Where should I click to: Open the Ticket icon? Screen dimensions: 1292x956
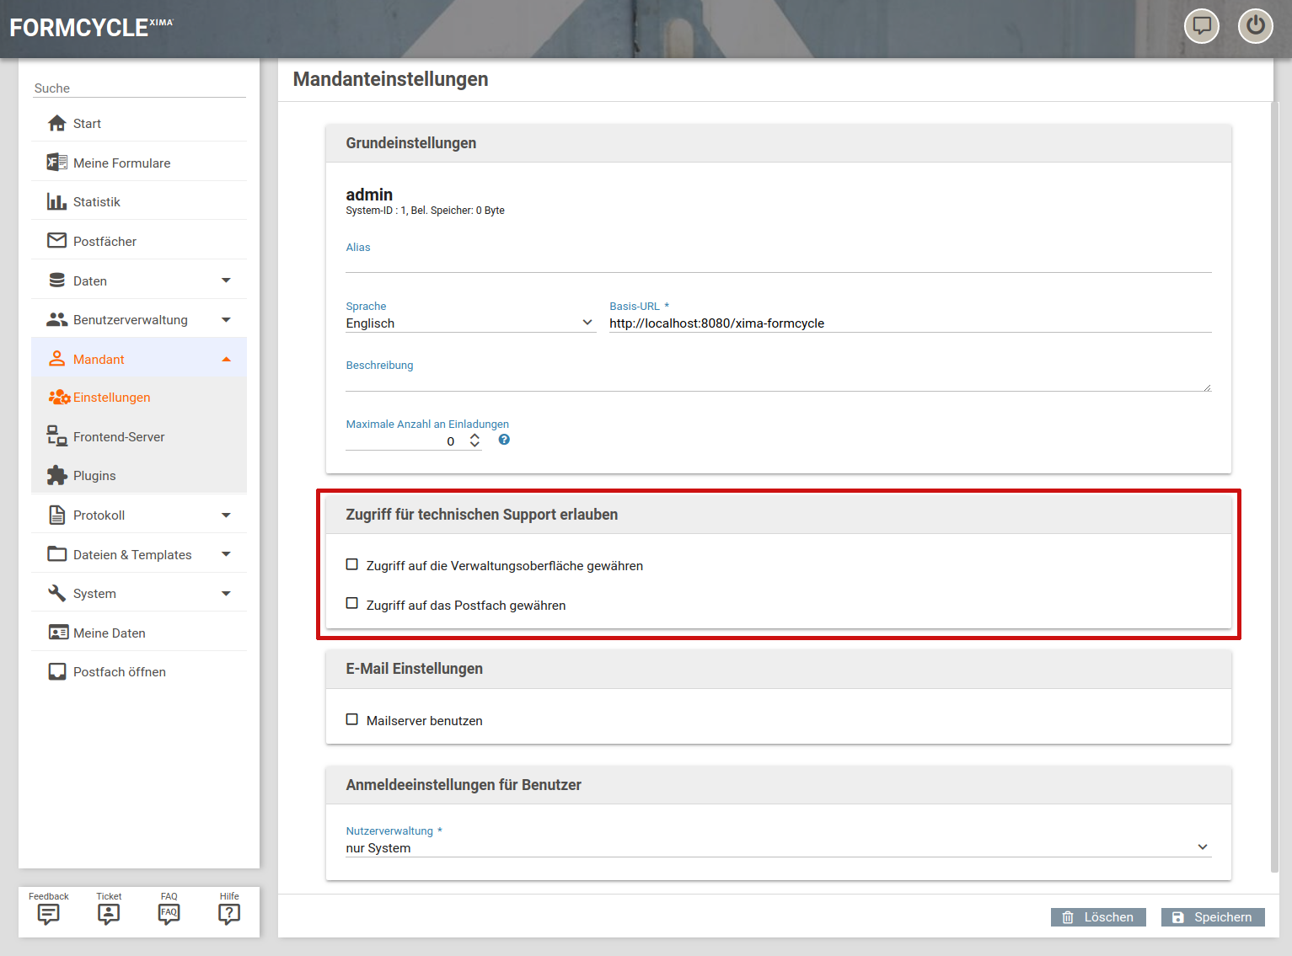[x=109, y=914]
